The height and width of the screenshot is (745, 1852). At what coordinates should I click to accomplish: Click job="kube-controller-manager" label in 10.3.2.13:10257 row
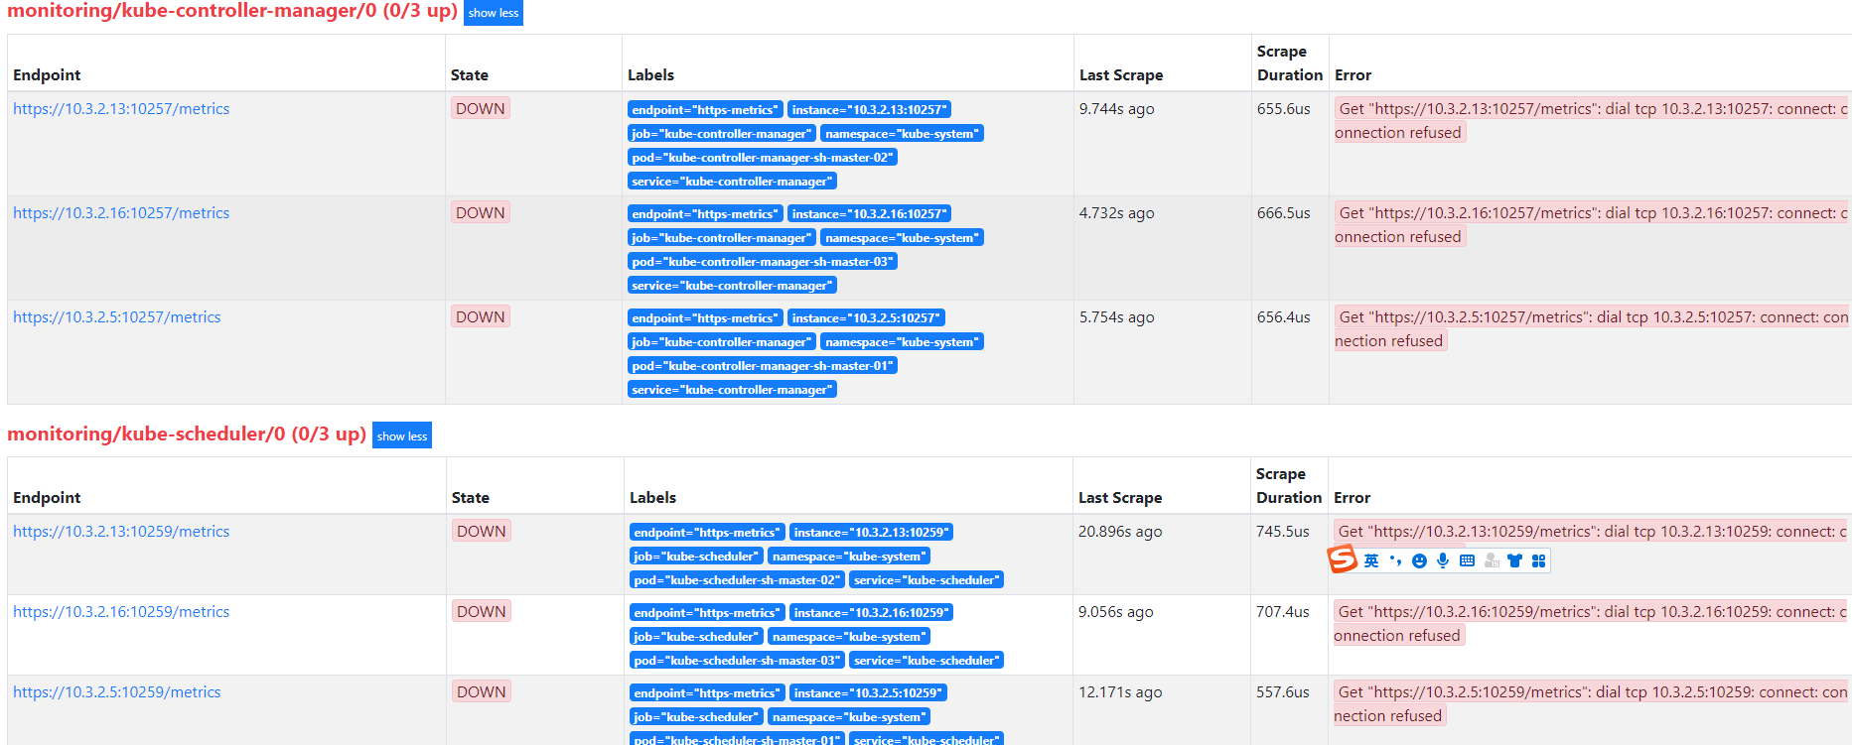(722, 134)
